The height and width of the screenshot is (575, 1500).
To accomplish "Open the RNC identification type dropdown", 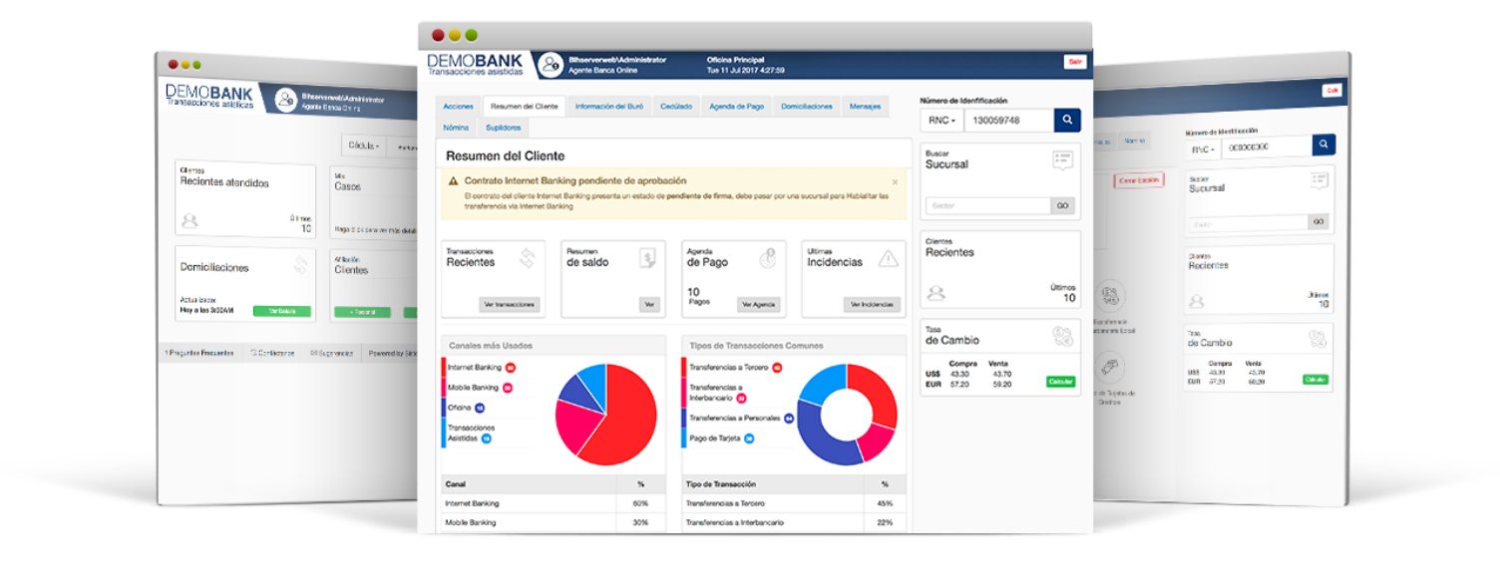I will tap(942, 121).
